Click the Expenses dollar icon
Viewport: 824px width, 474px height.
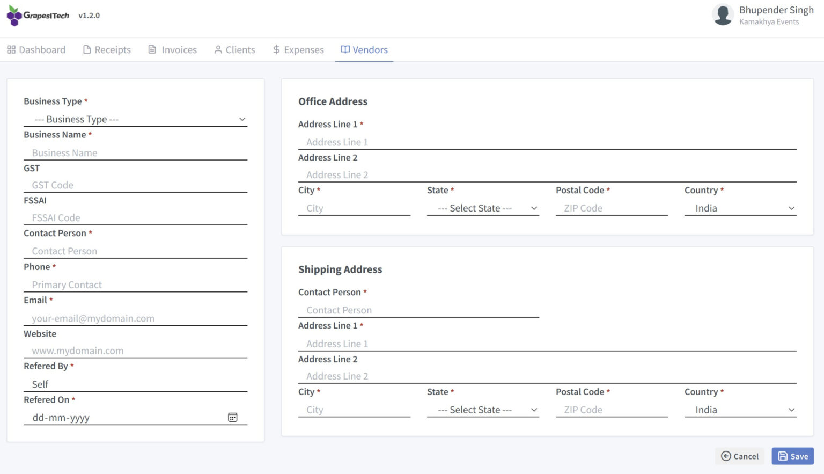(276, 49)
